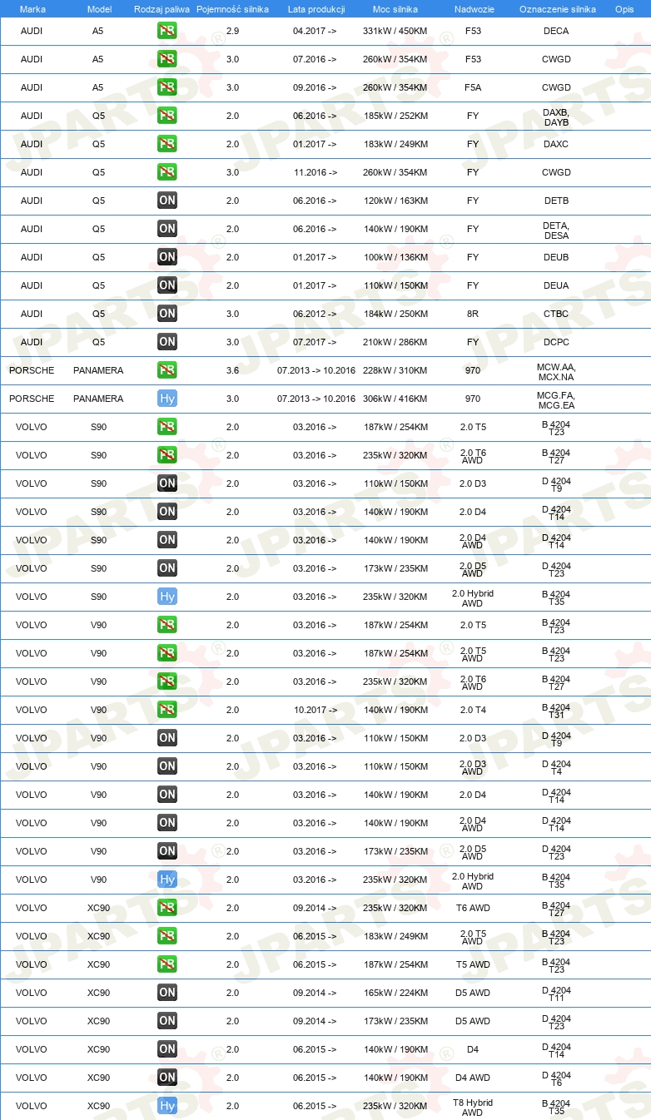Image resolution: width=651 pixels, height=1120 pixels.
Task: Click the Opis column header
Action: [624, 8]
